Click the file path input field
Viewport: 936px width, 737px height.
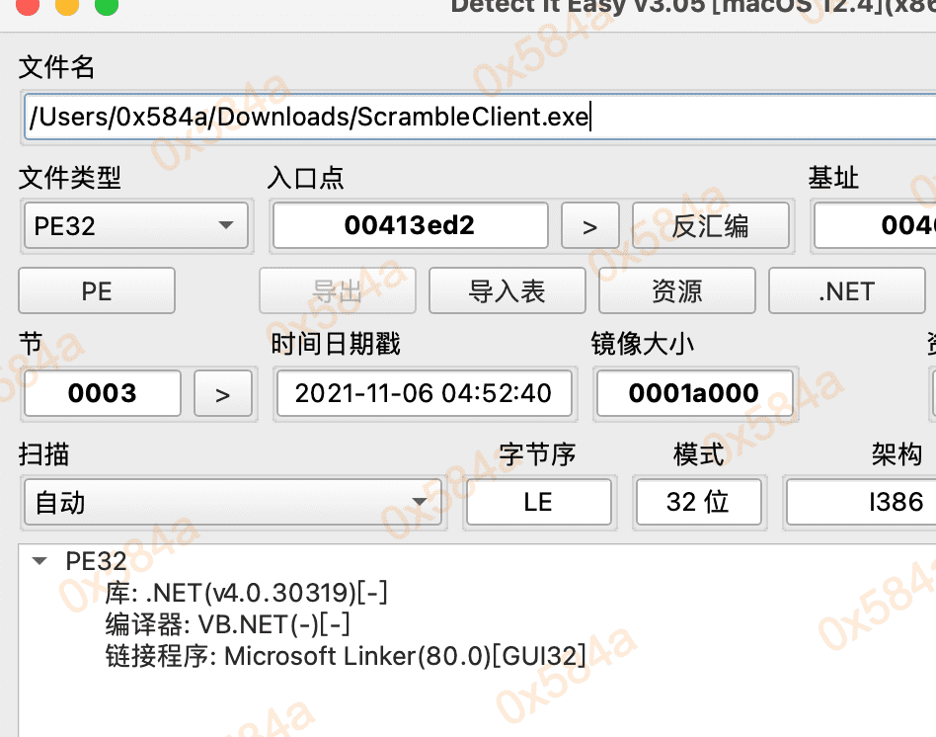click(474, 118)
